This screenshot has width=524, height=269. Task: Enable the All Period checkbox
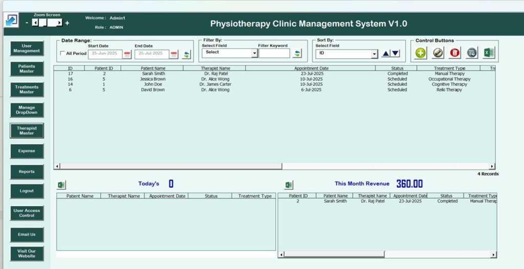[x=62, y=54]
